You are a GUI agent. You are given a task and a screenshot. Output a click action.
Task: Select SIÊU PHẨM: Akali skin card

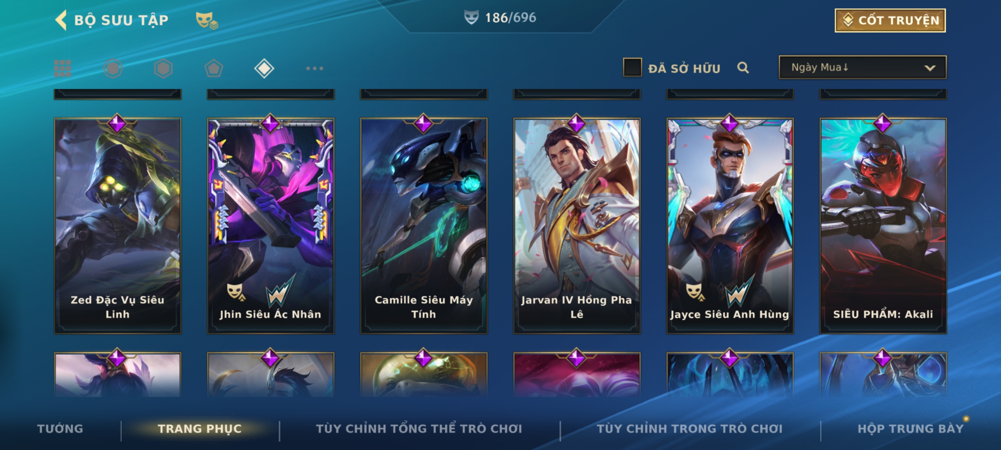pos(883,226)
